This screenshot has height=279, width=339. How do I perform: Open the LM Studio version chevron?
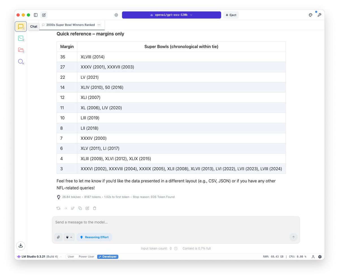(x=60, y=257)
